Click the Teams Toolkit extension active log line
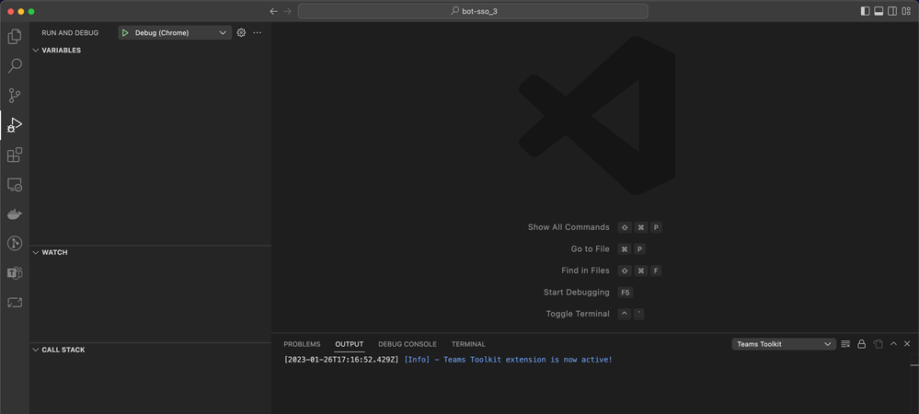919x414 pixels. click(x=448, y=360)
